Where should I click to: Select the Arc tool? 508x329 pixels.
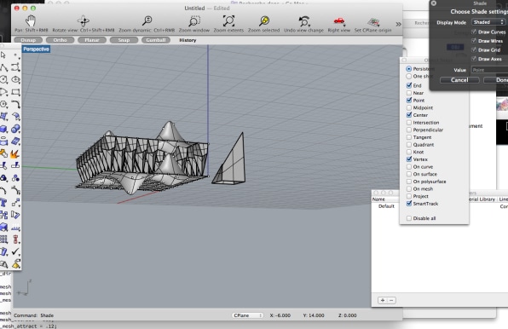pyautogui.click(x=4, y=92)
